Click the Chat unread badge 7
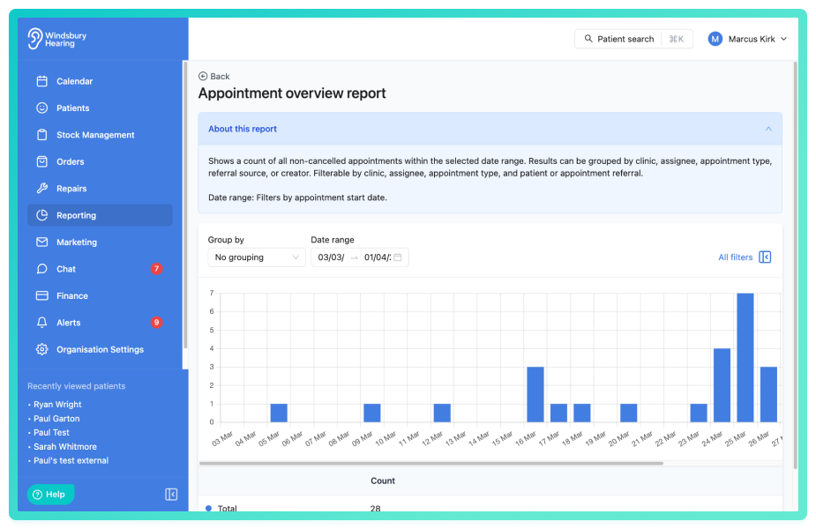This screenshot has height=529, width=816. pyautogui.click(x=157, y=269)
